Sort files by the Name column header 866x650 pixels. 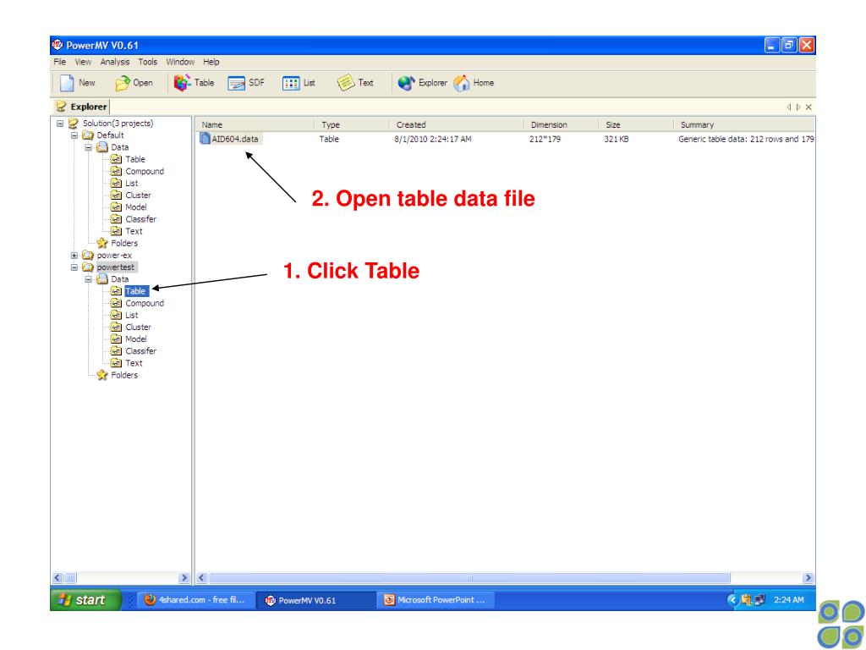tap(255, 125)
